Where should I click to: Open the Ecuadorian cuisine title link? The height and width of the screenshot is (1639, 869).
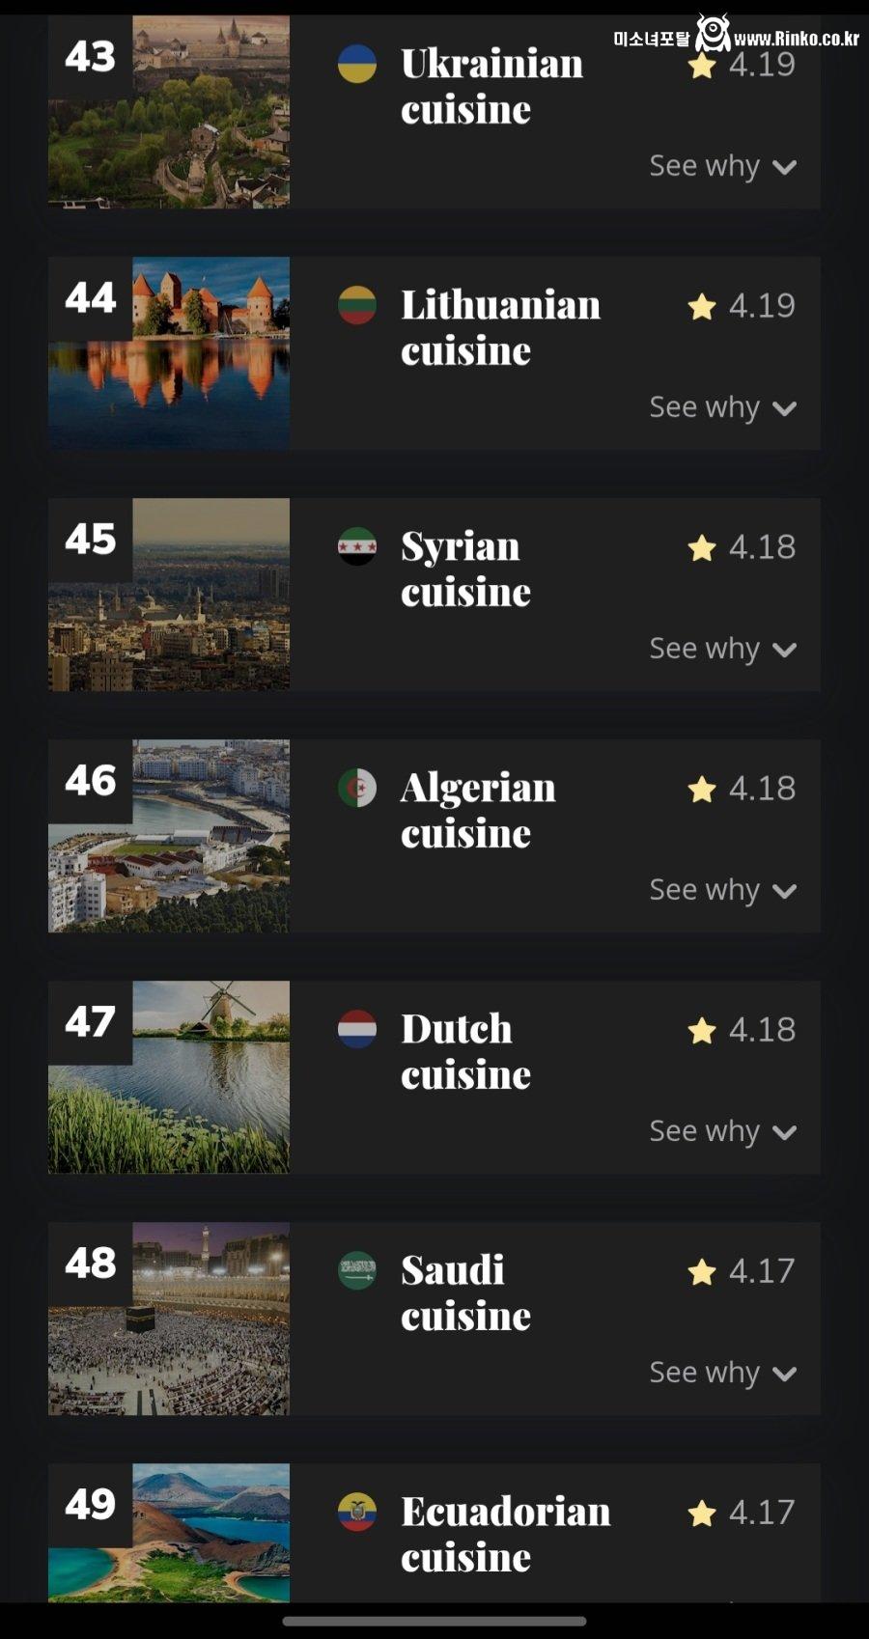point(505,1535)
